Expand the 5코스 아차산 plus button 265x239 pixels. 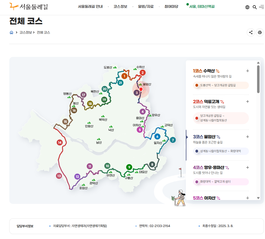248,198
